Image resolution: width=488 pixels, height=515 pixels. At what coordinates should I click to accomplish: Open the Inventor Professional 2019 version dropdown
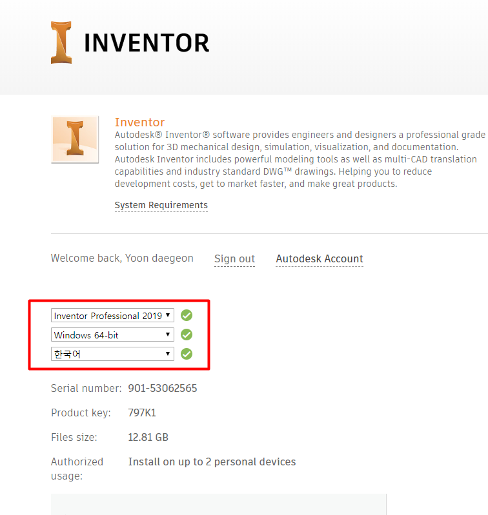point(112,315)
